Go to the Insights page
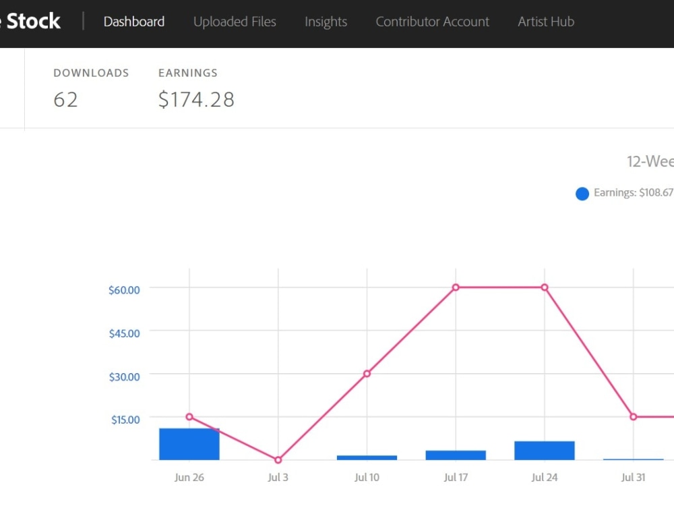 coord(326,22)
